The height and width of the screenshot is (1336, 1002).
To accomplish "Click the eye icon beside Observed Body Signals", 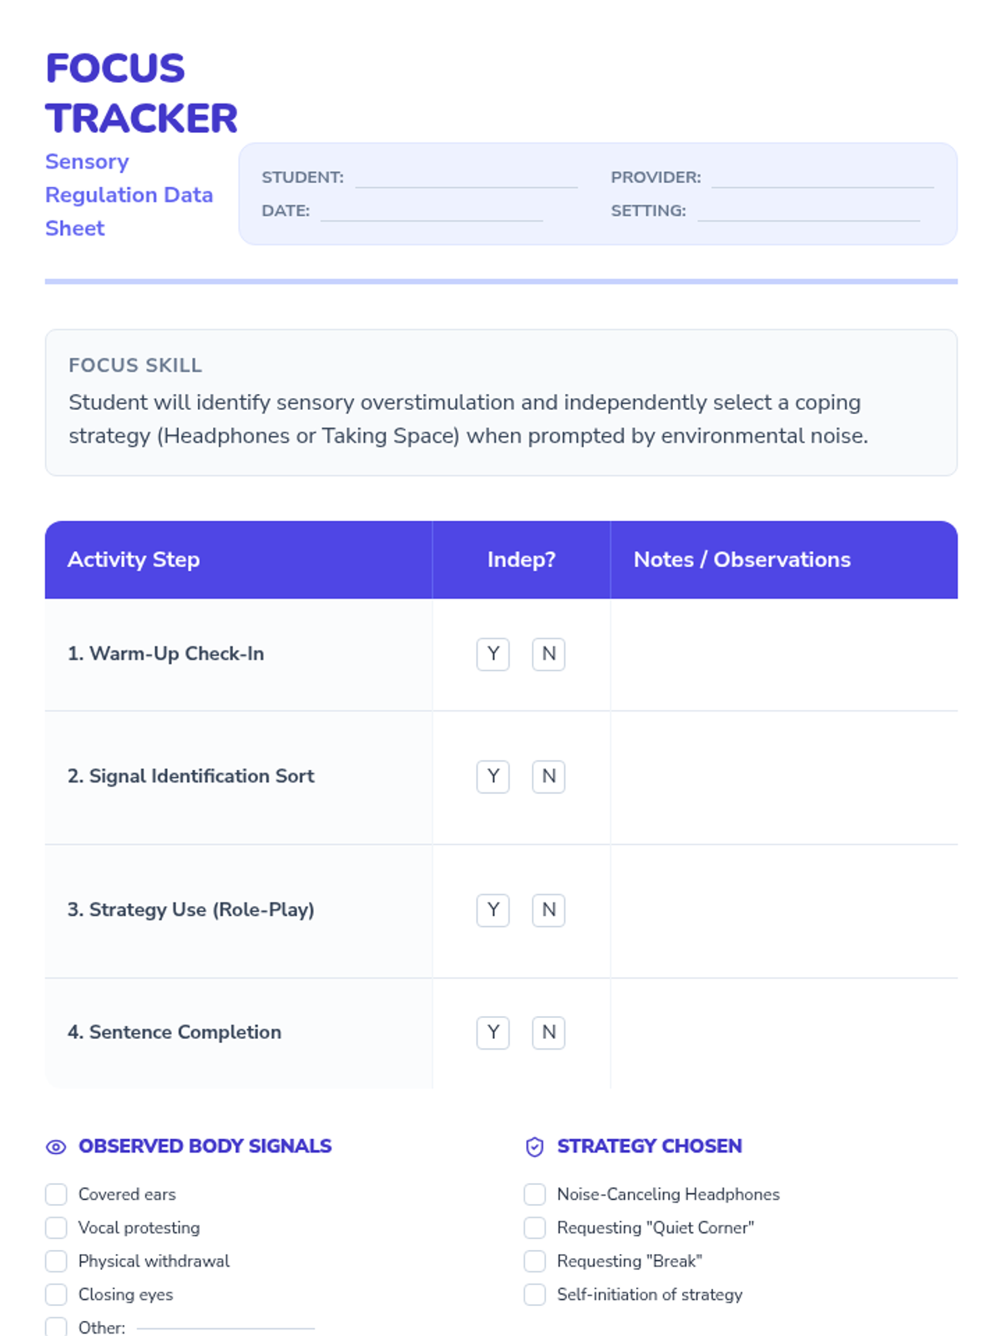I will (56, 1147).
